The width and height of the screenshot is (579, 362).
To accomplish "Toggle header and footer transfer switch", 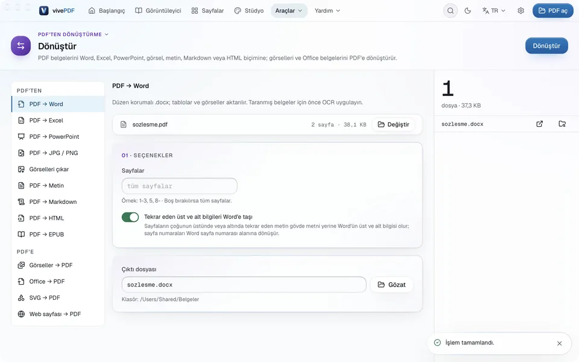I will click(x=130, y=217).
